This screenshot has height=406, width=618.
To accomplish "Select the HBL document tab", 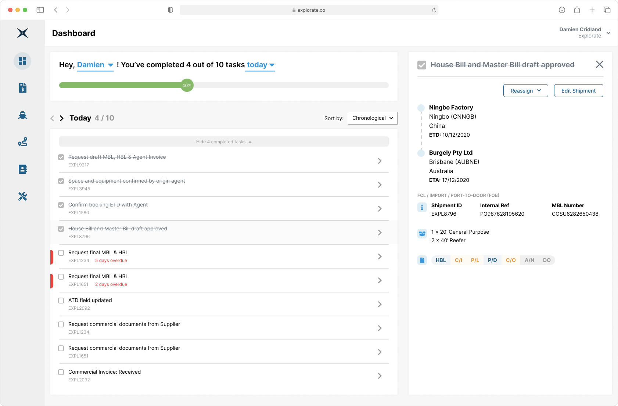I will [441, 260].
